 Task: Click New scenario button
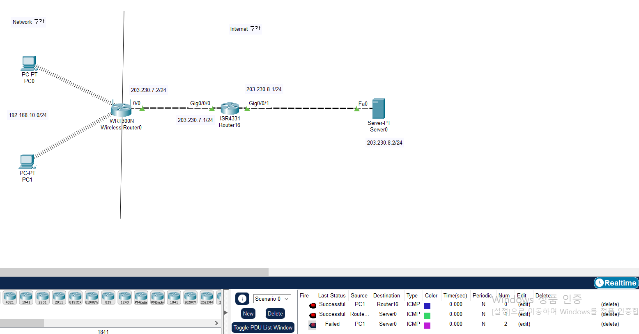click(x=248, y=313)
